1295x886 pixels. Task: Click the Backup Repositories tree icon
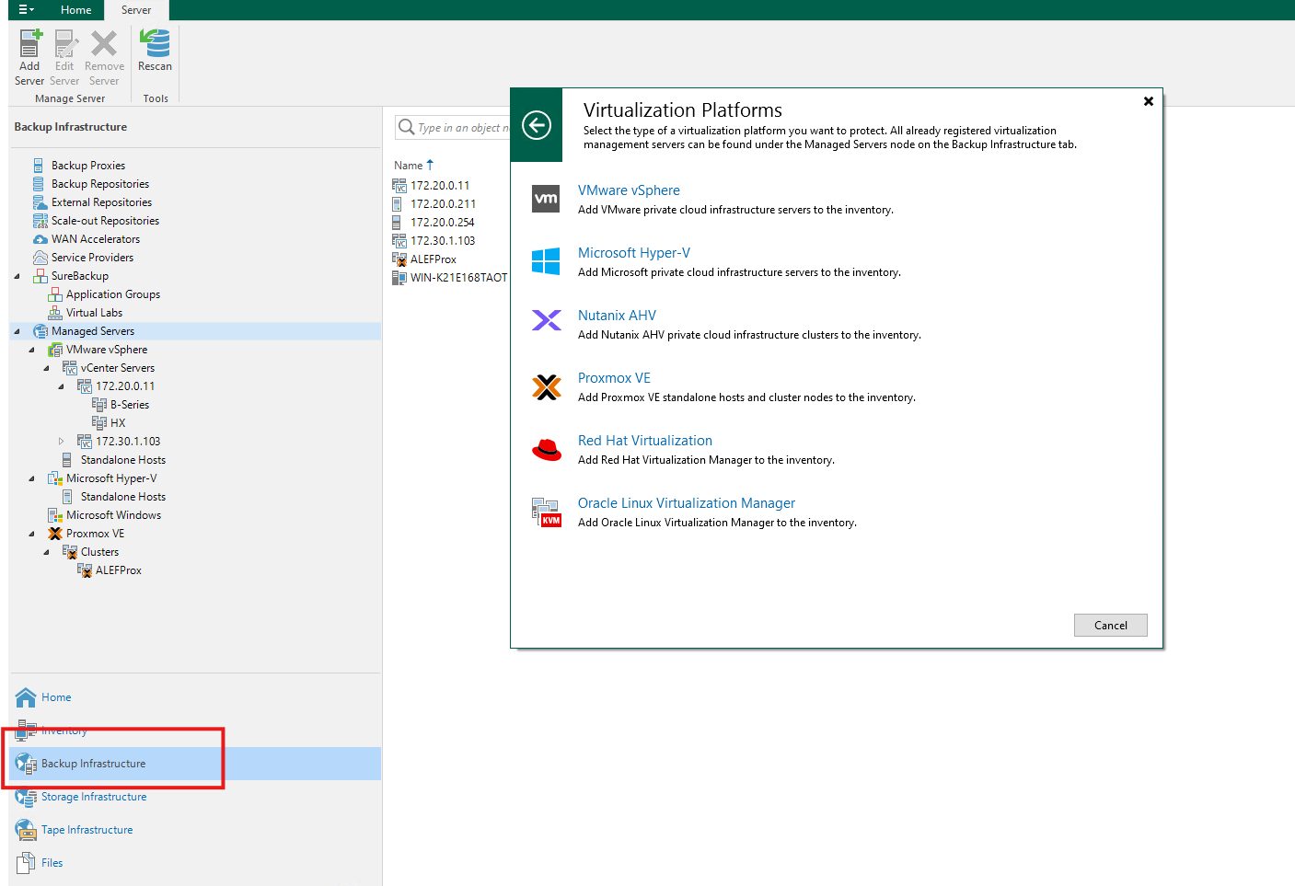pos(39,184)
